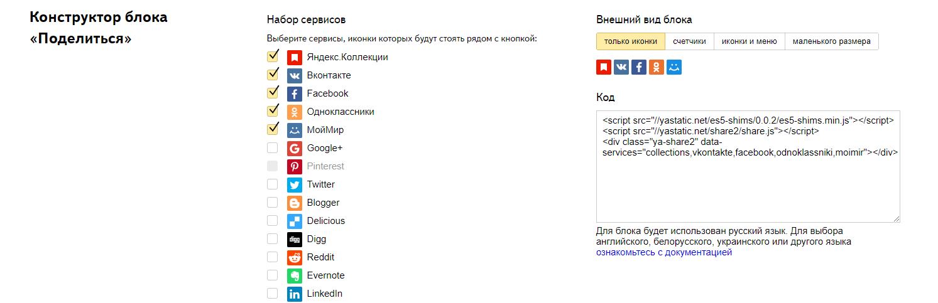Uncheck the Яндекс.Коллекции checkbox
The width and height of the screenshot is (938, 303).
point(273,56)
